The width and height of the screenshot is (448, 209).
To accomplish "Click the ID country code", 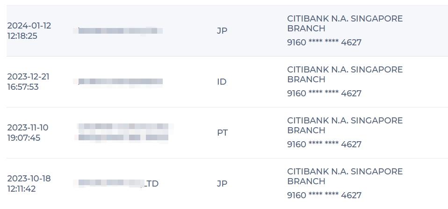I will (222, 82).
